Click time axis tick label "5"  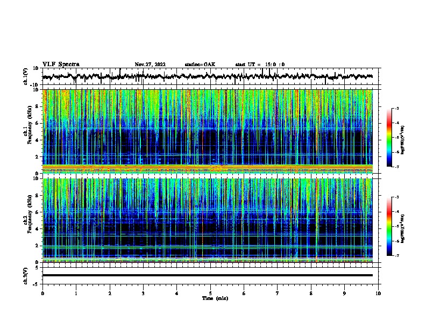click(210, 294)
